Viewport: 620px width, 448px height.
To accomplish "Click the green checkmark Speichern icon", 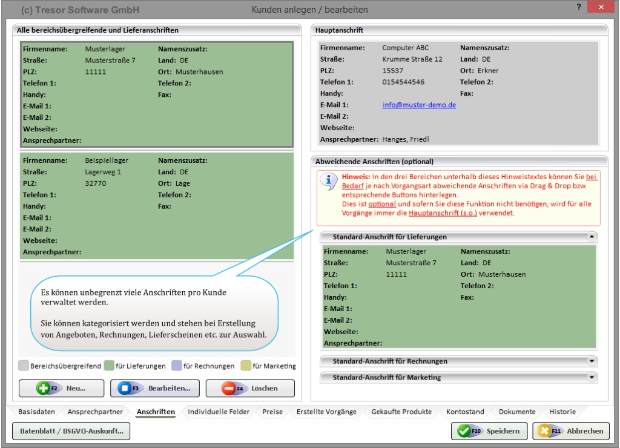I will tap(465, 431).
